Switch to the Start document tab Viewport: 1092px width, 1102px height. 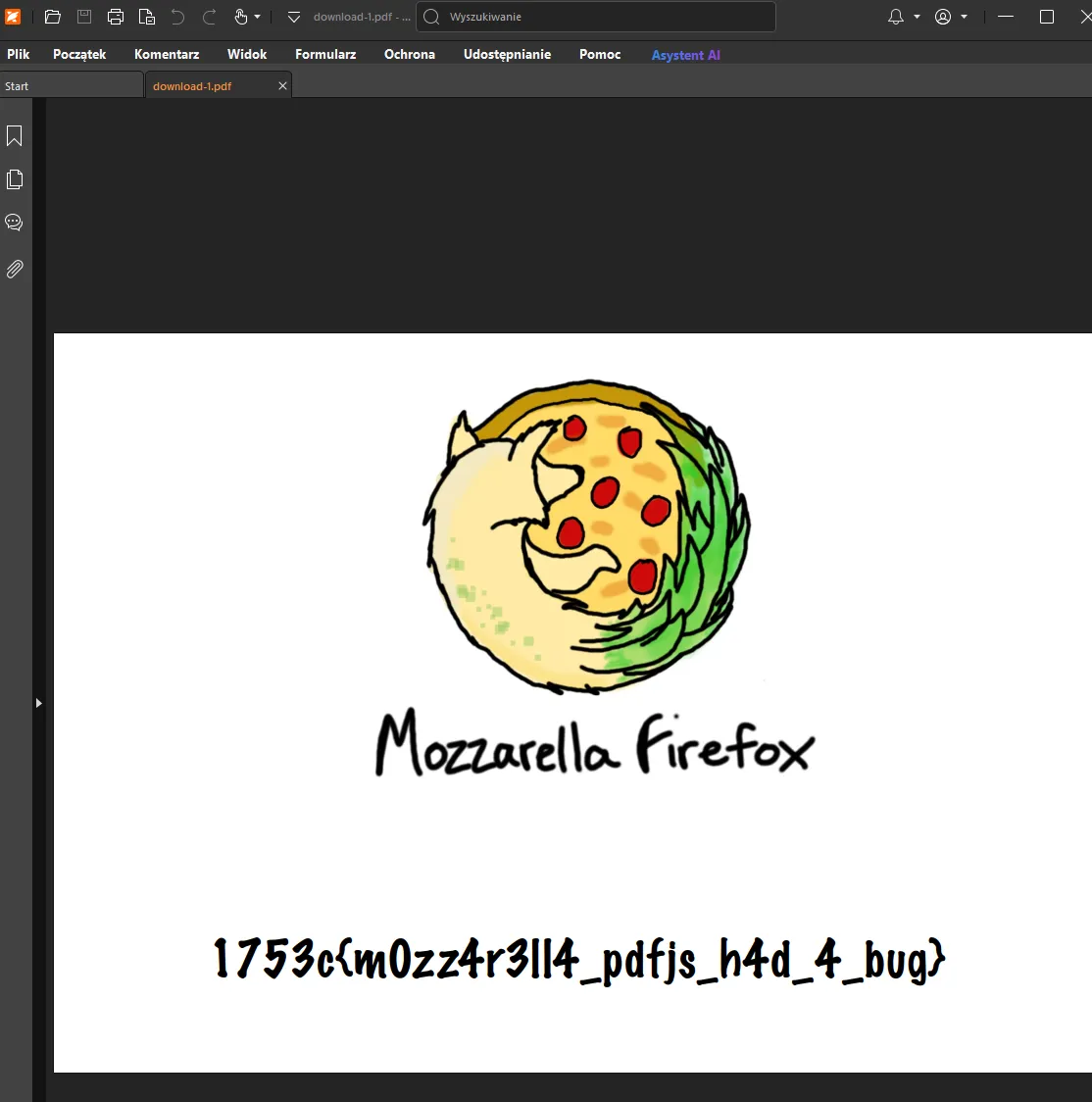coord(72,85)
